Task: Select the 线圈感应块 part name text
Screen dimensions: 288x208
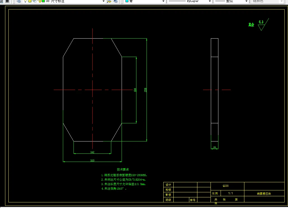Action: [x=264, y=194]
